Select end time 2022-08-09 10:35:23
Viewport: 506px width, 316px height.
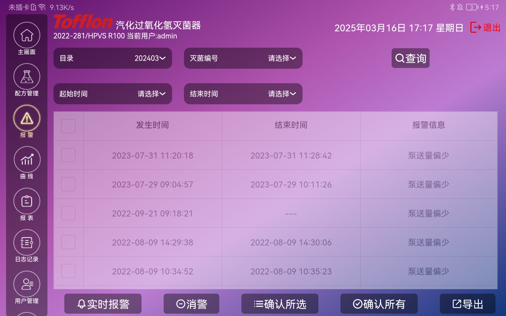coord(291,271)
